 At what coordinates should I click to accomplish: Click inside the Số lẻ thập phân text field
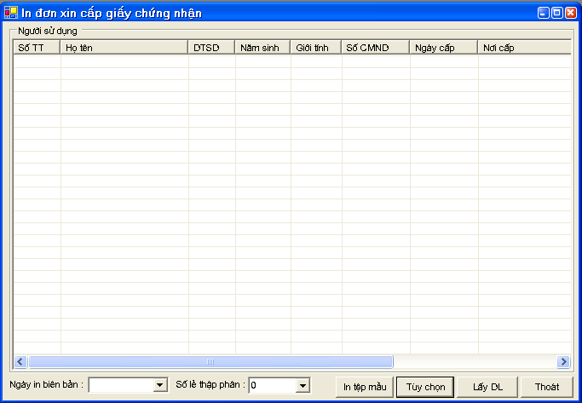(271, 386)
